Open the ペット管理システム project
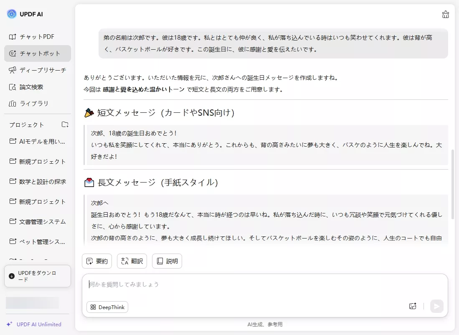This screenshot has height=335, width=459. [x=37, y=242]
